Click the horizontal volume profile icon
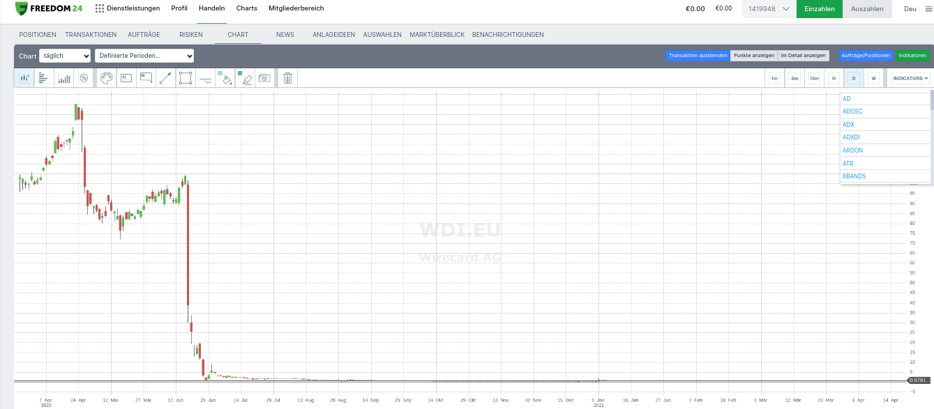Viewport: 934px width, 409px height. click(43, 79)
